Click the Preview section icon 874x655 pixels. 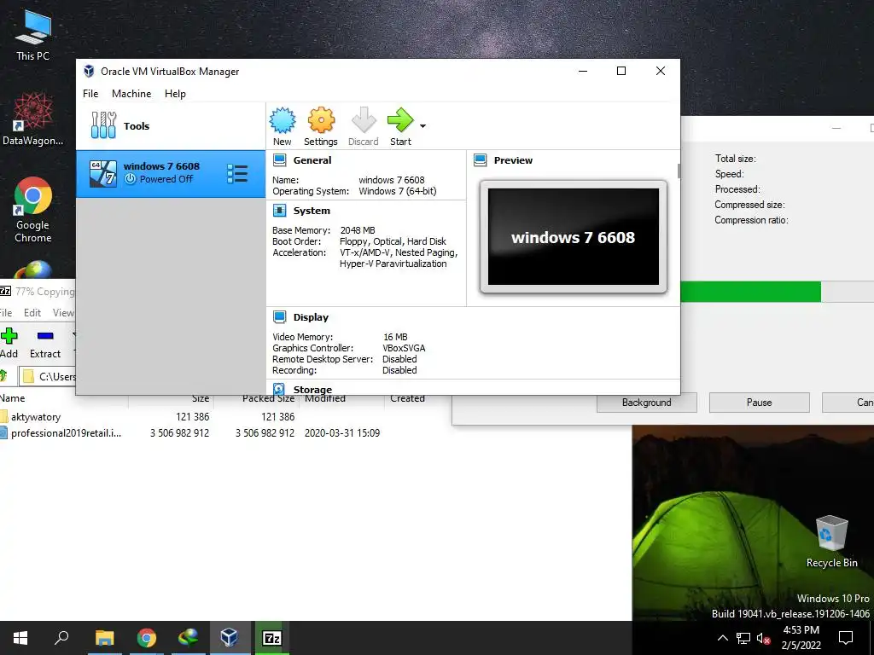point(480,160)
